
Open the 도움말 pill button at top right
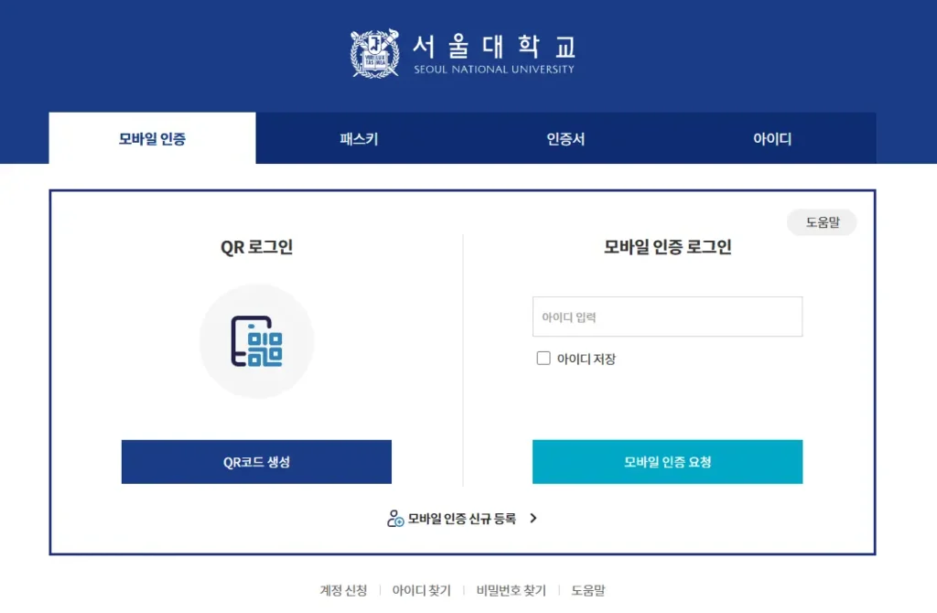823,222
